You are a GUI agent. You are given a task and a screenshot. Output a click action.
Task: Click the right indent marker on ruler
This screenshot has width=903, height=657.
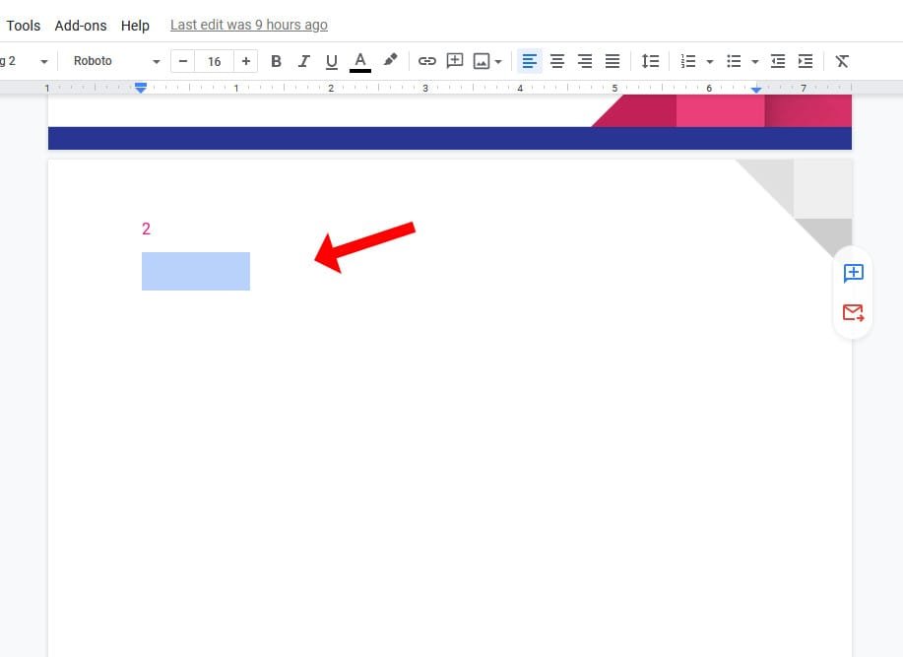point(756,90)
